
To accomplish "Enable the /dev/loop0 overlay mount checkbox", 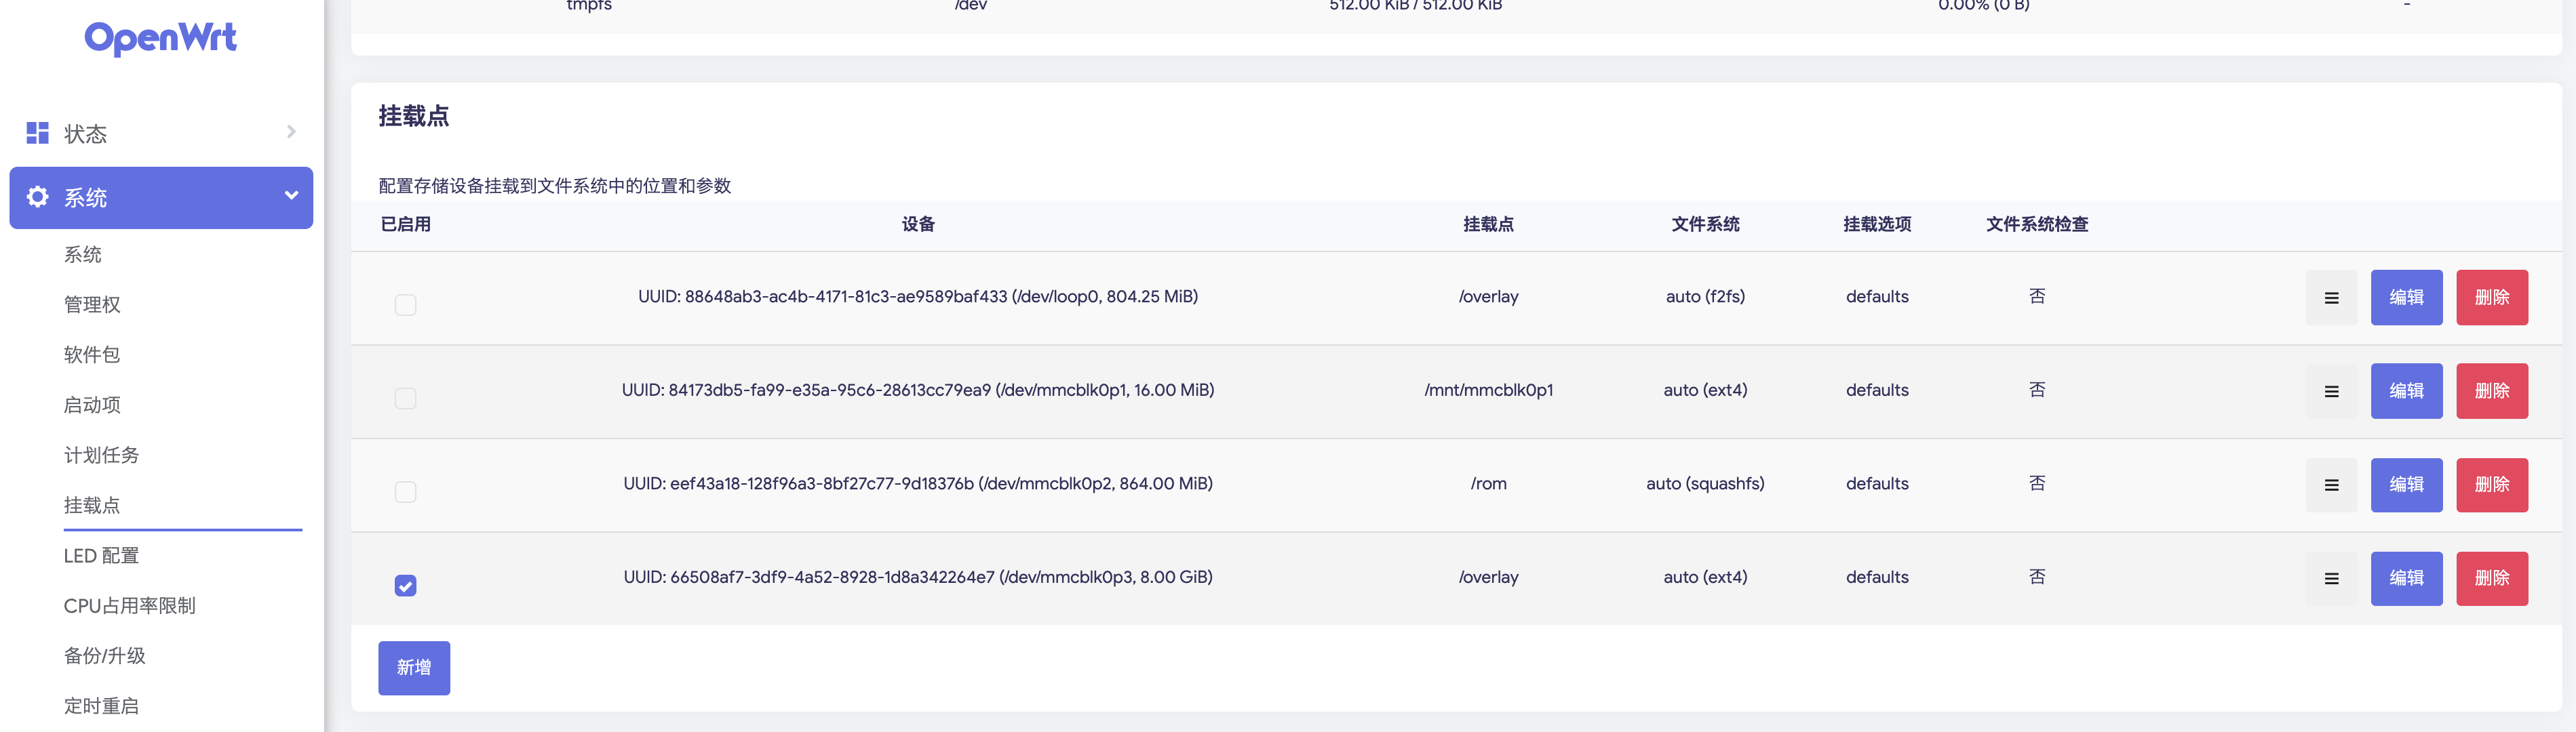I will coord(405,306).
